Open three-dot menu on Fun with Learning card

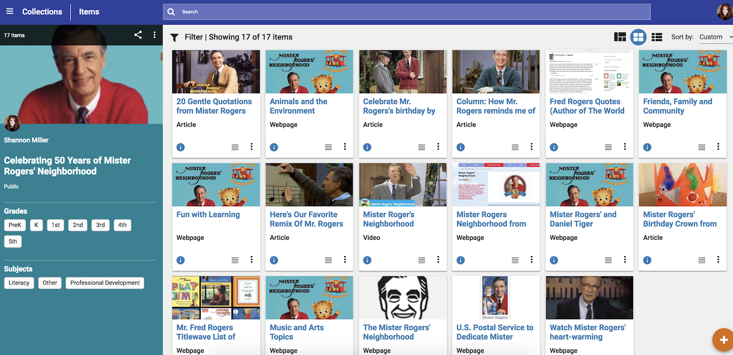point(252,259)
